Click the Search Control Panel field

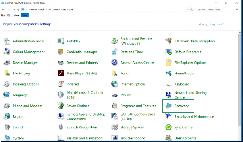(x=217, y=10)
